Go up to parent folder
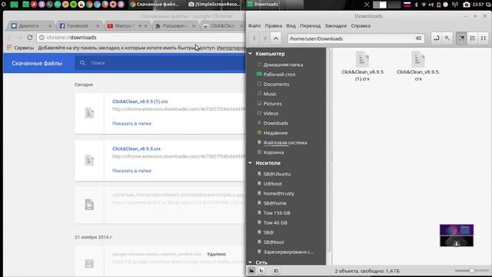This screenshot has width=492, height=277. click(275, 38)
